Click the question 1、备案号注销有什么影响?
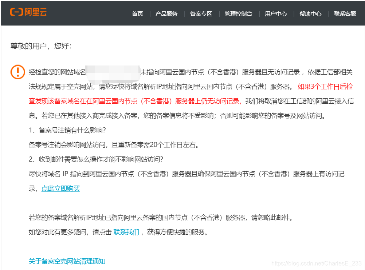This screenshot has width=365, height=270. tap(67, 130)
